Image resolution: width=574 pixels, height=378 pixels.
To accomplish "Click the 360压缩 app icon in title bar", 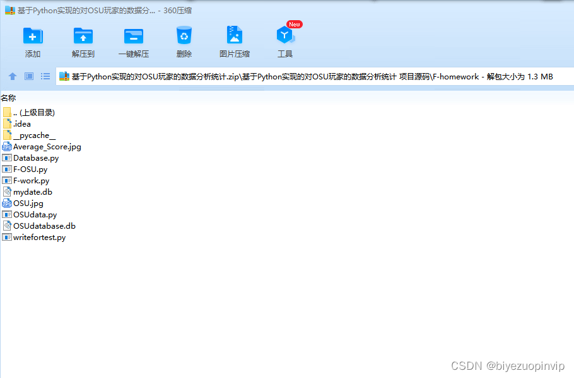I will coord(10,10).
